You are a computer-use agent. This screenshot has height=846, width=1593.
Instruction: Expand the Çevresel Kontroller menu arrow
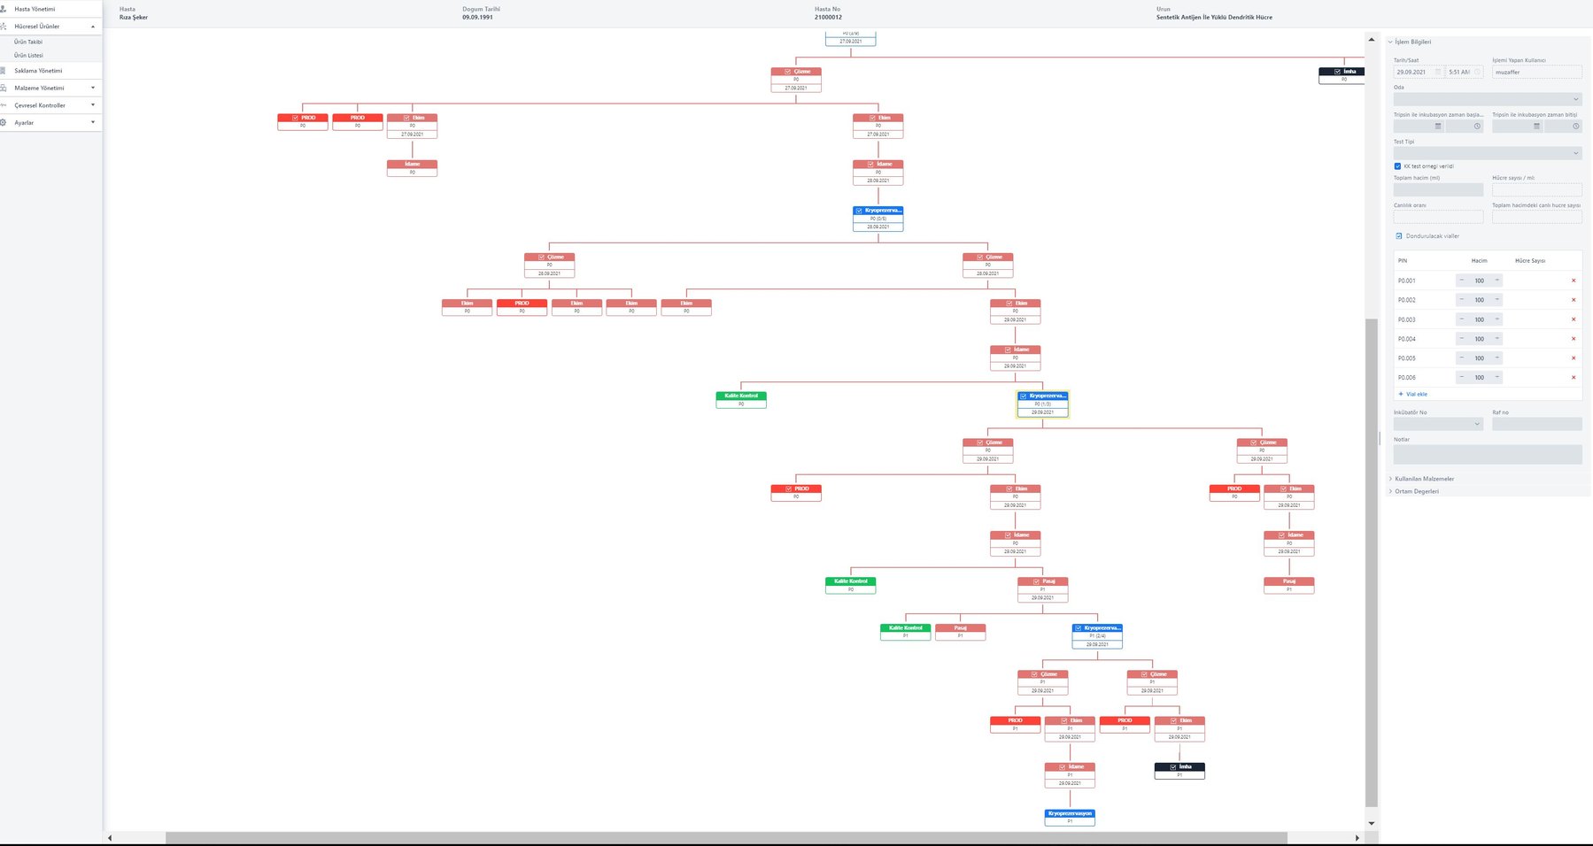93,105
